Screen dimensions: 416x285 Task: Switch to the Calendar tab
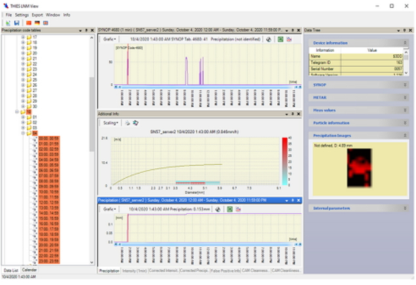click(29, 270)
